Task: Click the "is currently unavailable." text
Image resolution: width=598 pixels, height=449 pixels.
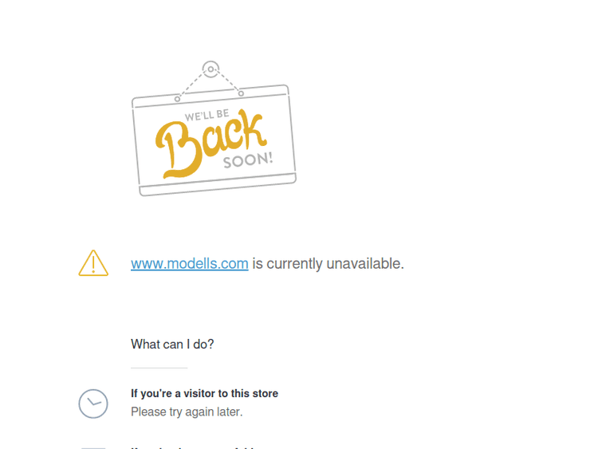Action: tap(329, 264)
